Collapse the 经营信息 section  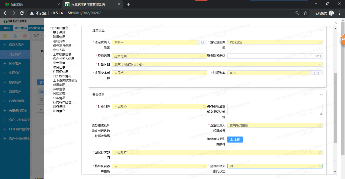321,30
